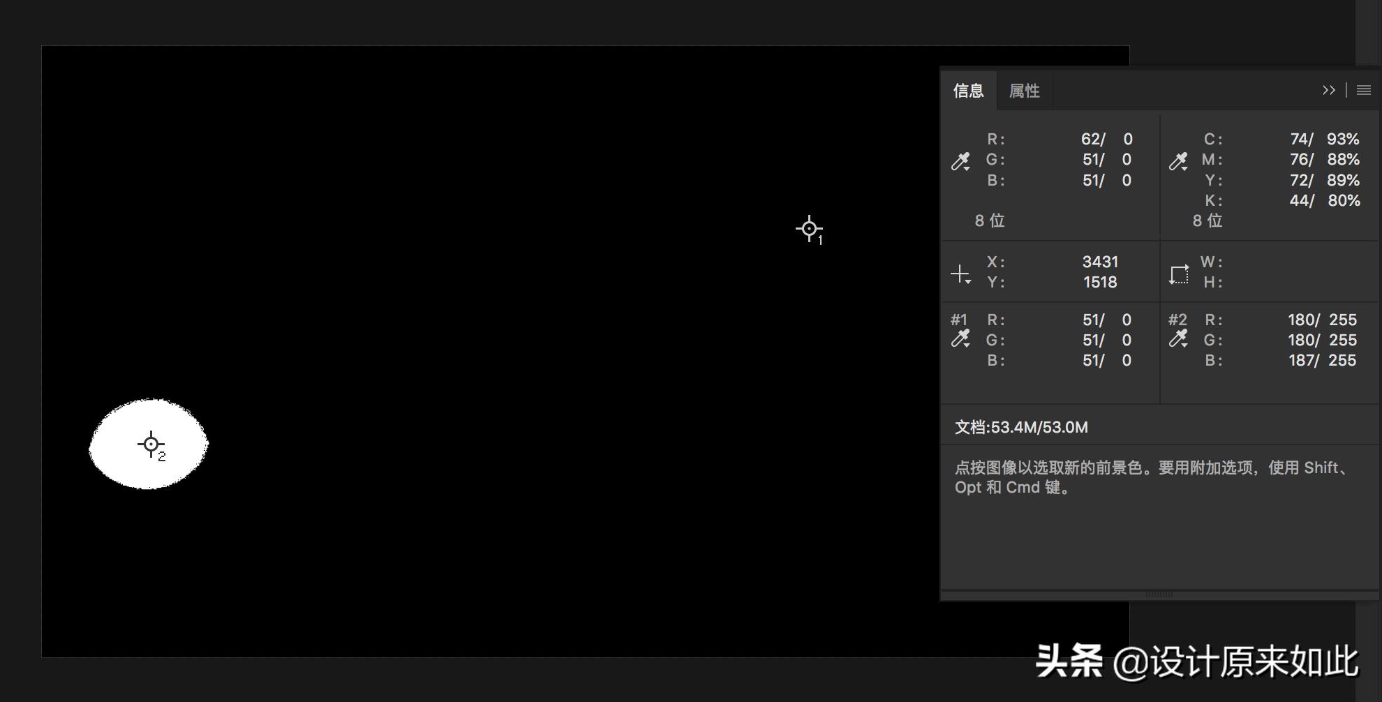Click the 8 位 label under the RGB readout
Screen dimensions: 1382x702
click(990, 221)
